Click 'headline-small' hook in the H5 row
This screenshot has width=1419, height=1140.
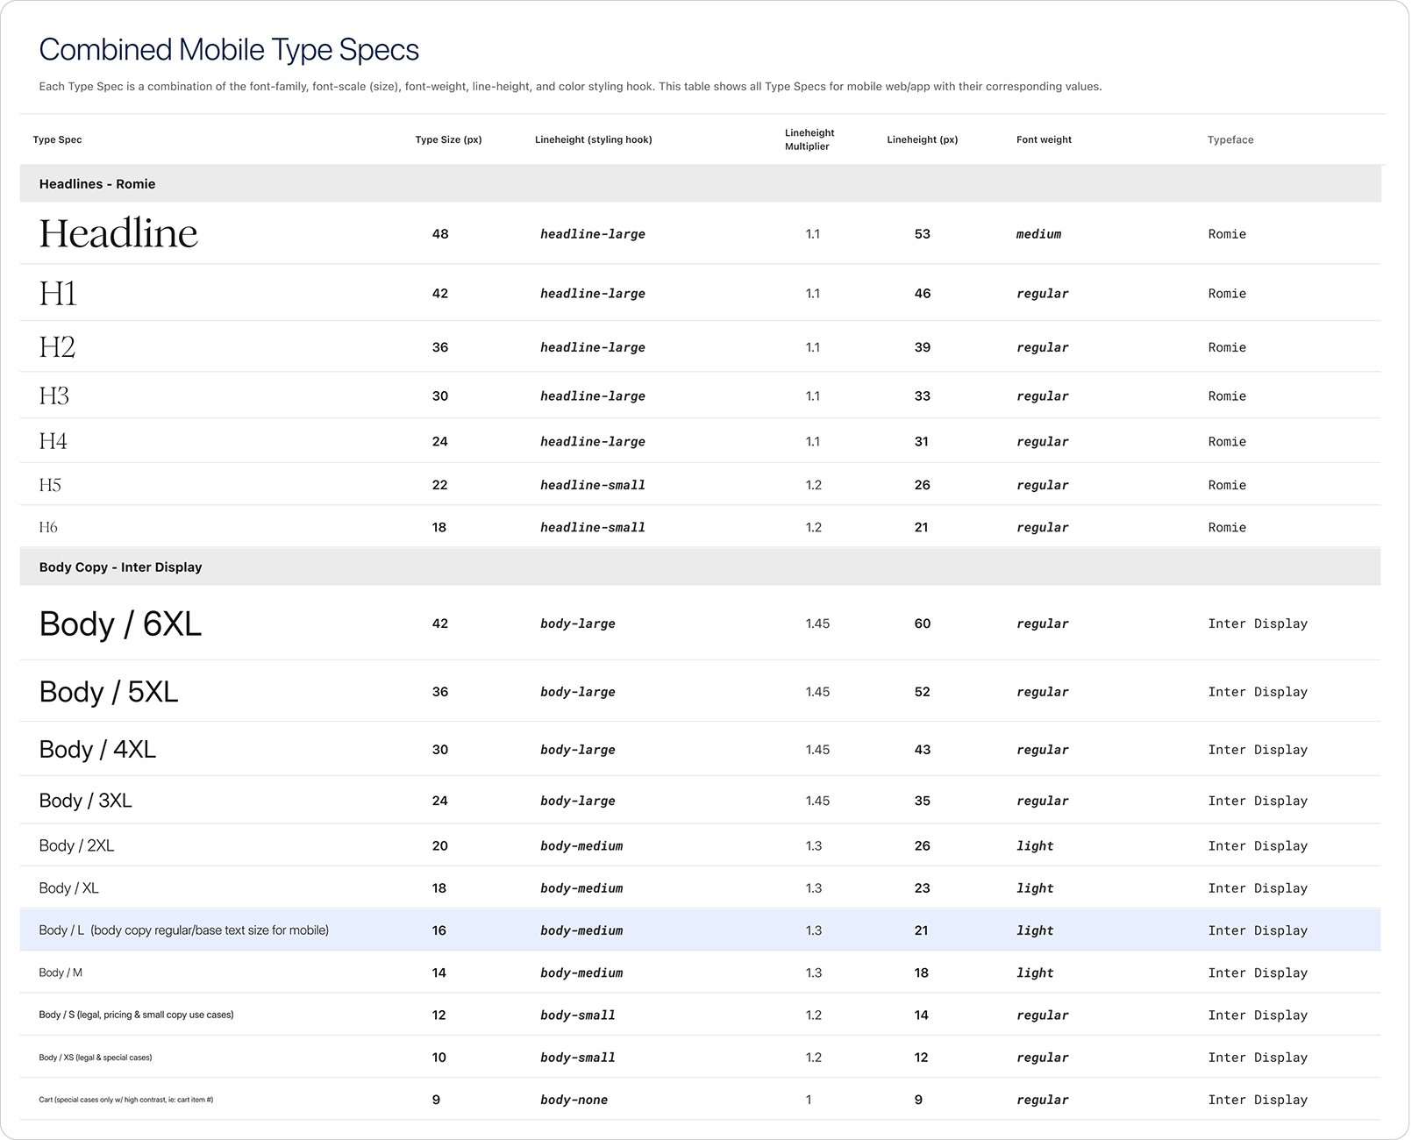(x=592, y=486)
